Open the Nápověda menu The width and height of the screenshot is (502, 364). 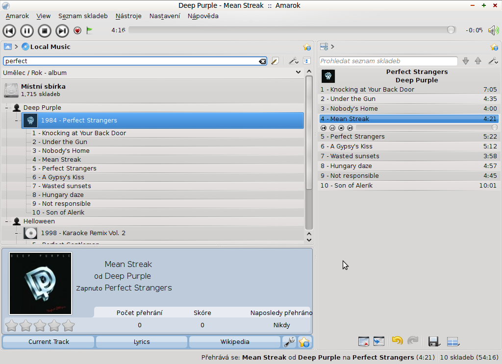203,16
